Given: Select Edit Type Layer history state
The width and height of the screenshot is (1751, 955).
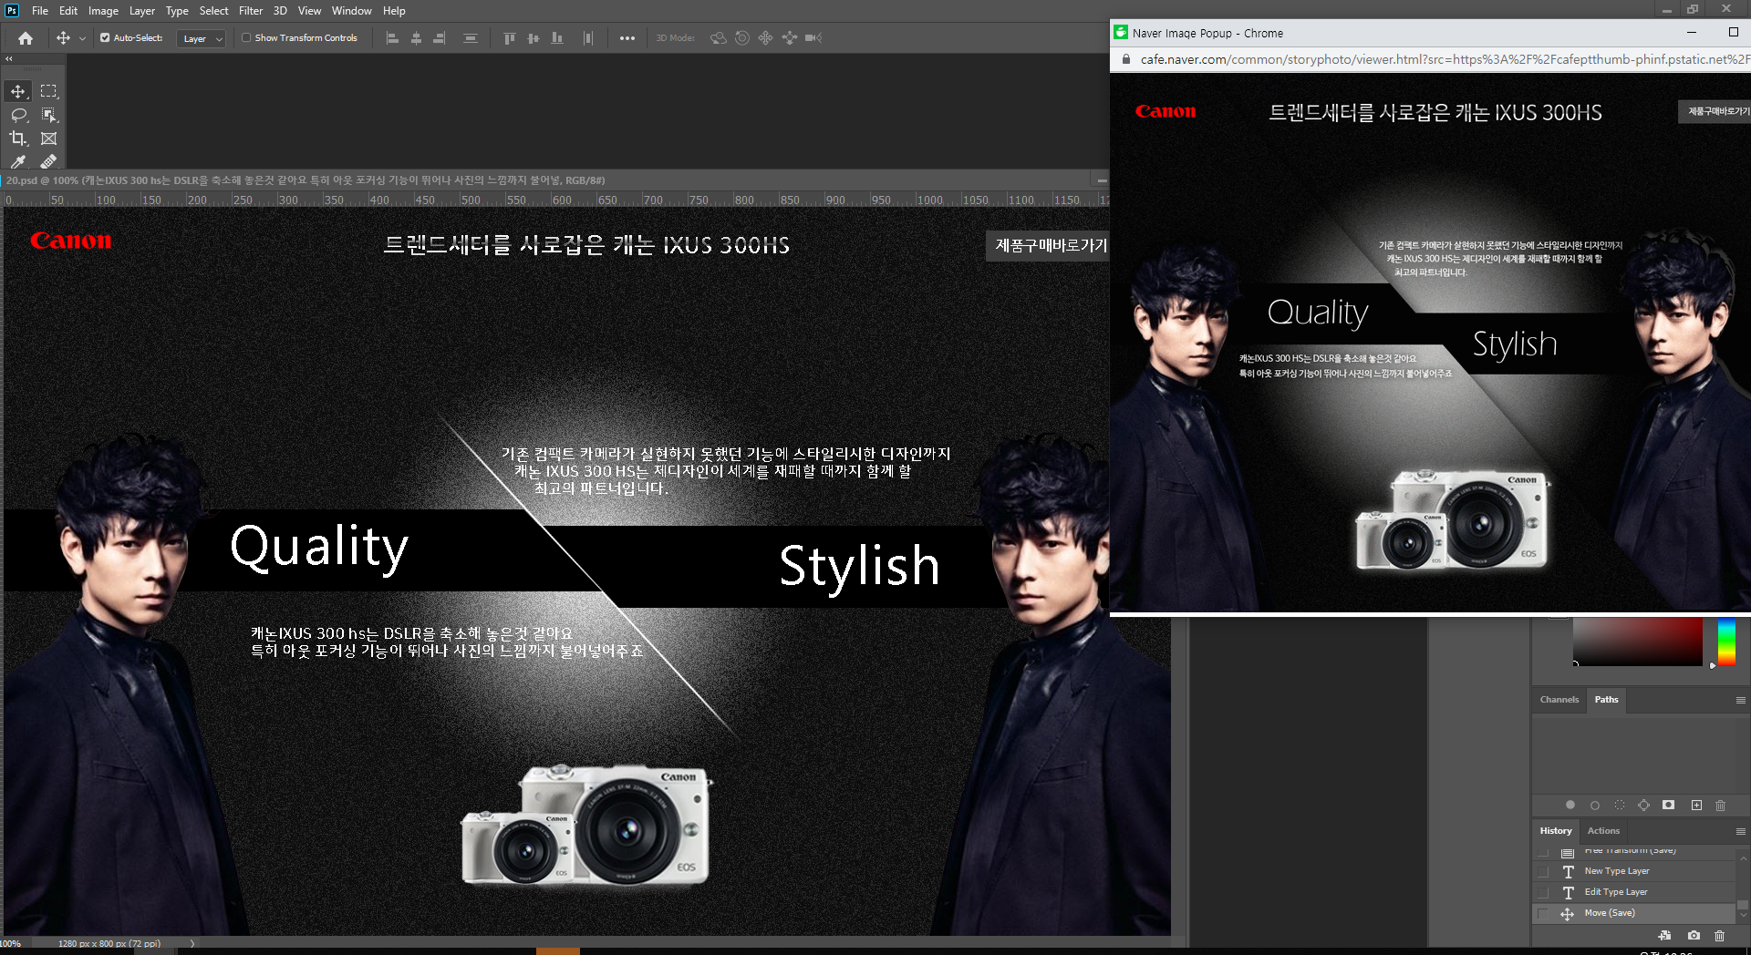Looking at the screenshot, I should click(1634, 892).
